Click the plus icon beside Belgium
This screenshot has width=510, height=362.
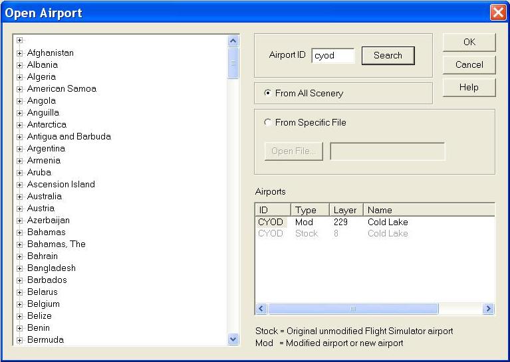tap(20, 304)
